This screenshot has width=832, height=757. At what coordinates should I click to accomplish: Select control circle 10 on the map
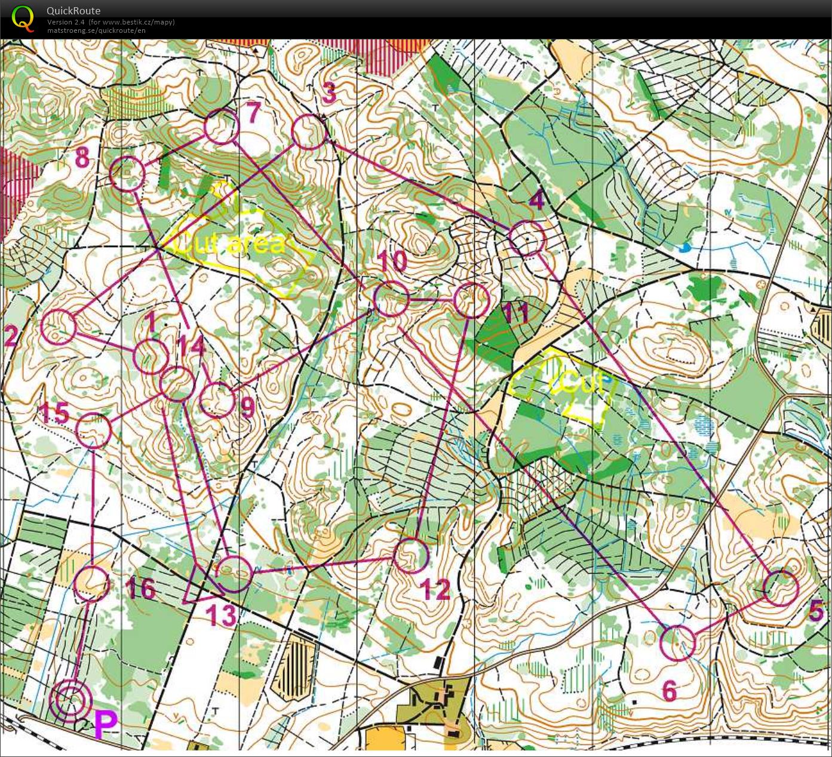392,299
